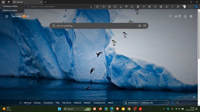Open page settings gear icon
The image size is (200, 112).
(191, 16)
